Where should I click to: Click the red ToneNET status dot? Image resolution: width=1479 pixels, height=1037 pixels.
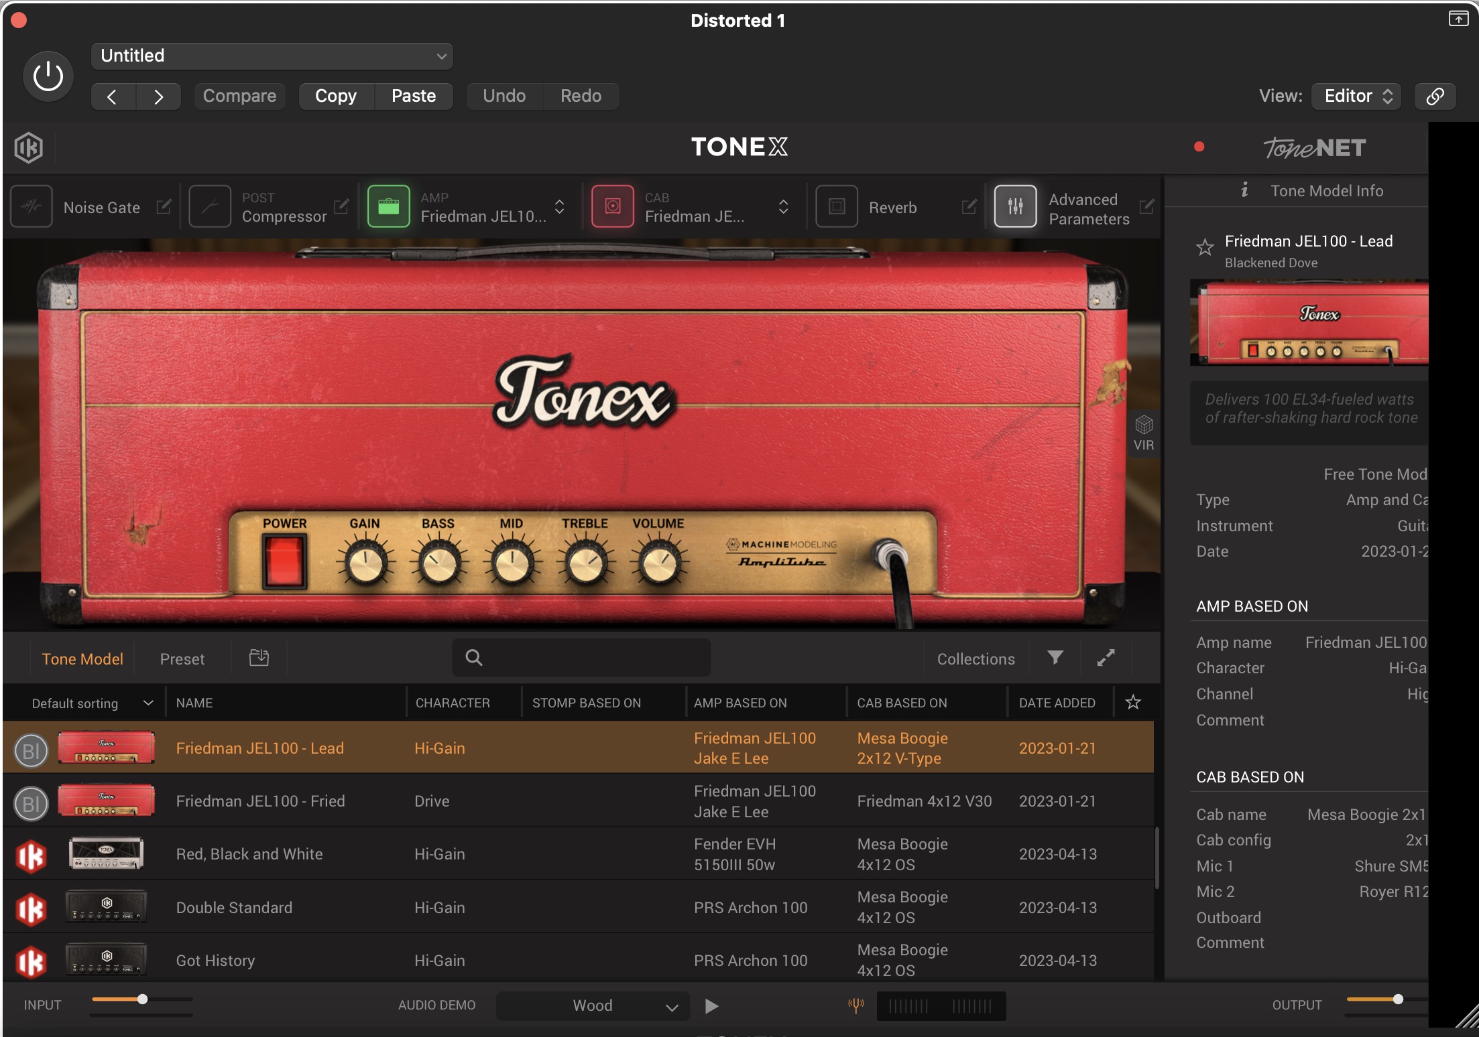pyautogui.click(x=1199, y=147)
